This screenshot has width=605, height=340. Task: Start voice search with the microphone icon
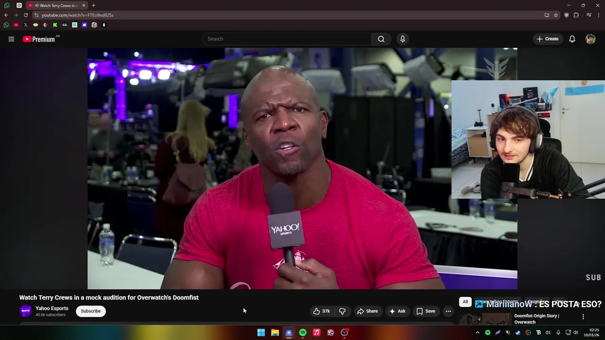coord(403,39)
